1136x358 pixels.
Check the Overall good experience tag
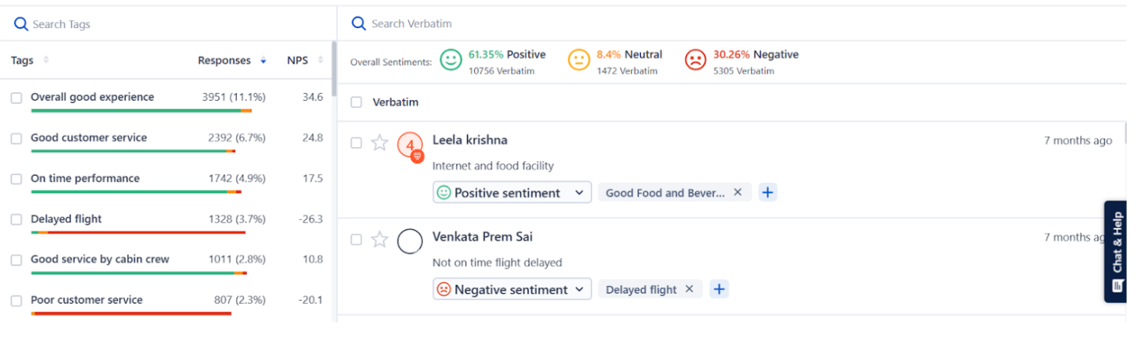[x=16, y=98]
